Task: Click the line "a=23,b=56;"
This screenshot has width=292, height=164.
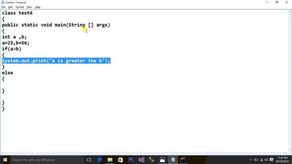Action: (16, 43)
